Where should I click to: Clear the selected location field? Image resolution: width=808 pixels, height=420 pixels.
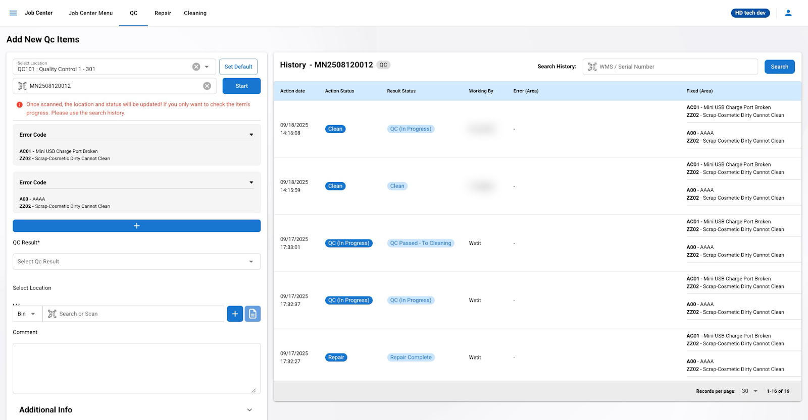click(x=196, y=67)
